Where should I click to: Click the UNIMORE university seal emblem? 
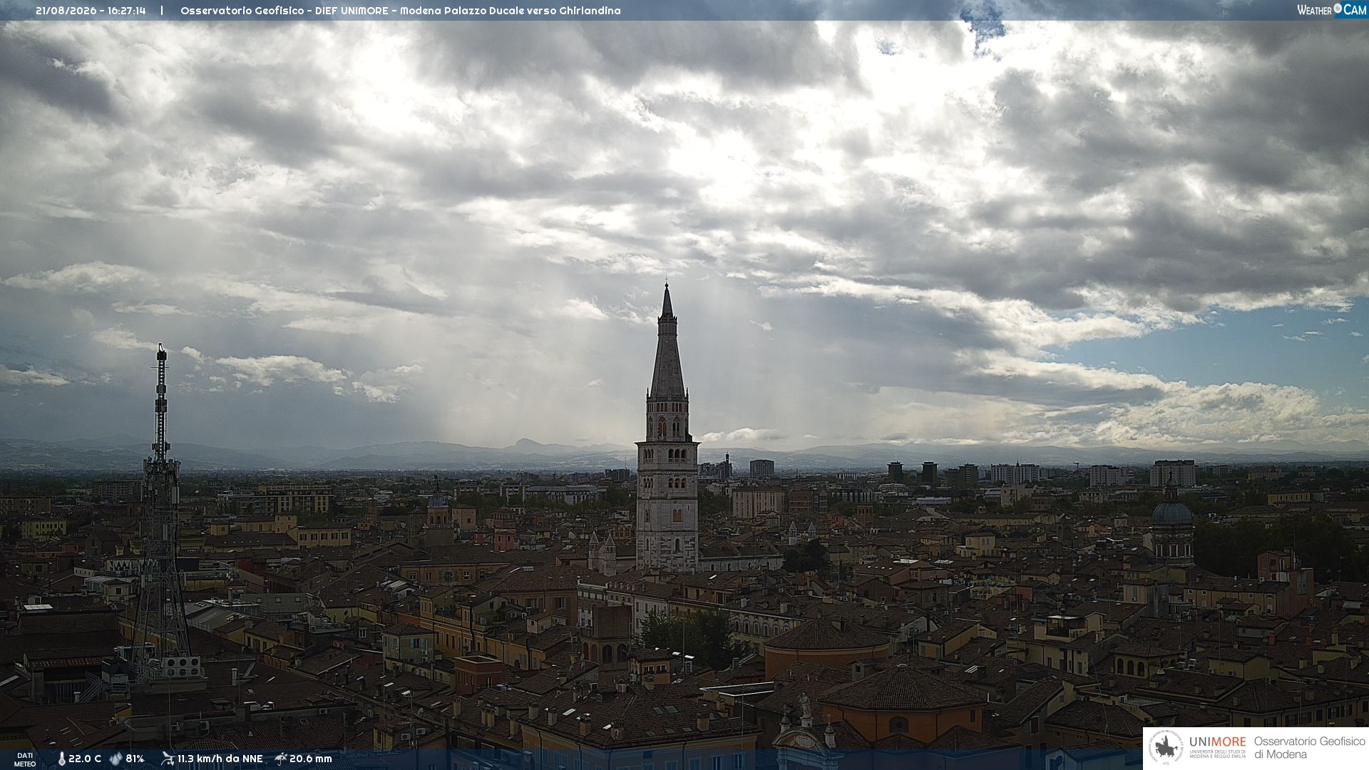point(1167,748)
